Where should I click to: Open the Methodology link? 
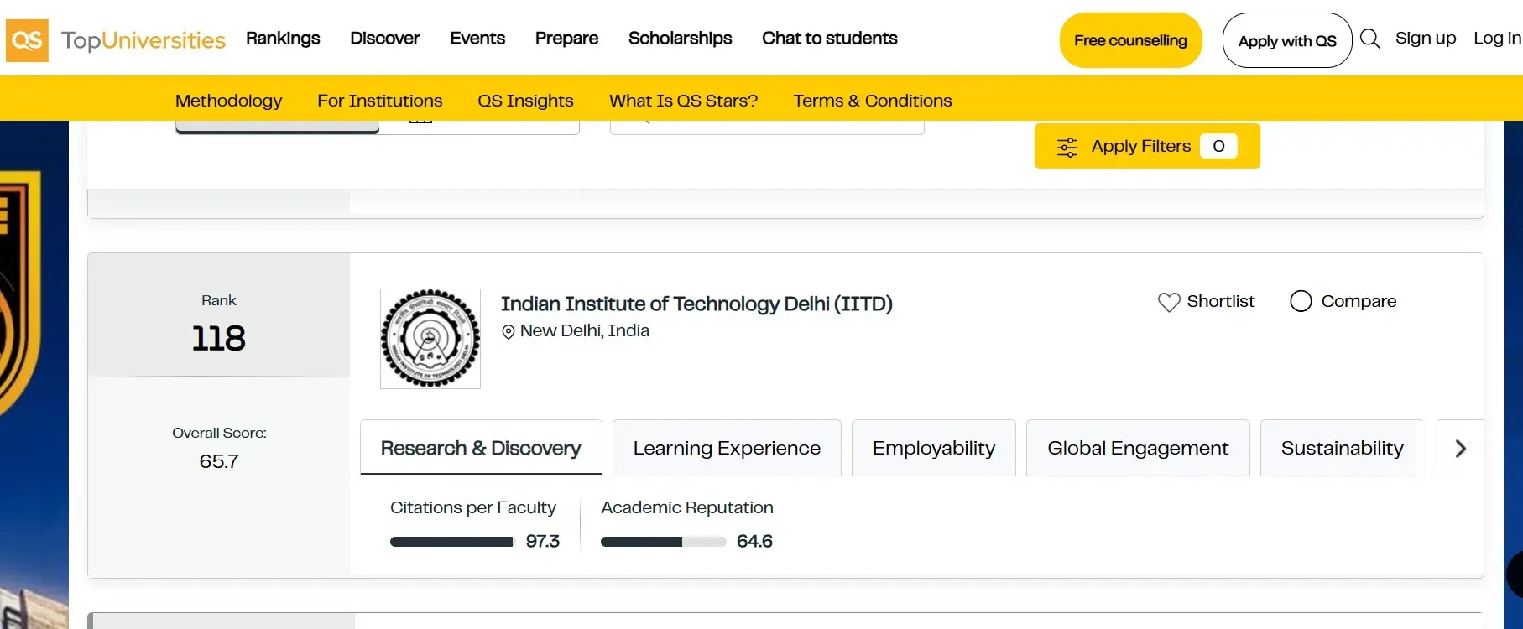point(228,101)
